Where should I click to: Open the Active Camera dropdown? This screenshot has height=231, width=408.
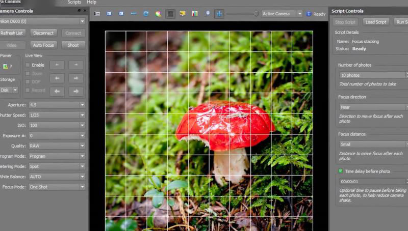pyautogui.click(x=282, y=14)
